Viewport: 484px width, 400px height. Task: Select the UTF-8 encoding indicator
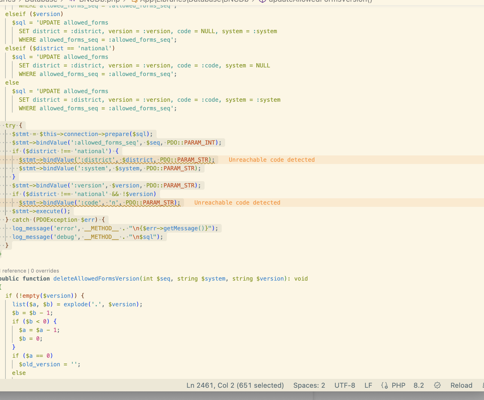click(345, 385)
